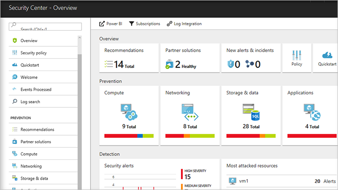Click the Search (Ctrl+/) input field
This screenshot has height=190, width=338.
click(x=45, y=27)
